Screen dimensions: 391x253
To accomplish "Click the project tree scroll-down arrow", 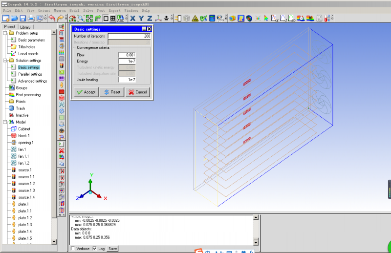I will [x=54, y=242].
